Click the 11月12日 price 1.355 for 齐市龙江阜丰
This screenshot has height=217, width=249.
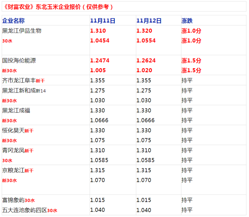click(x=144, y=81)
